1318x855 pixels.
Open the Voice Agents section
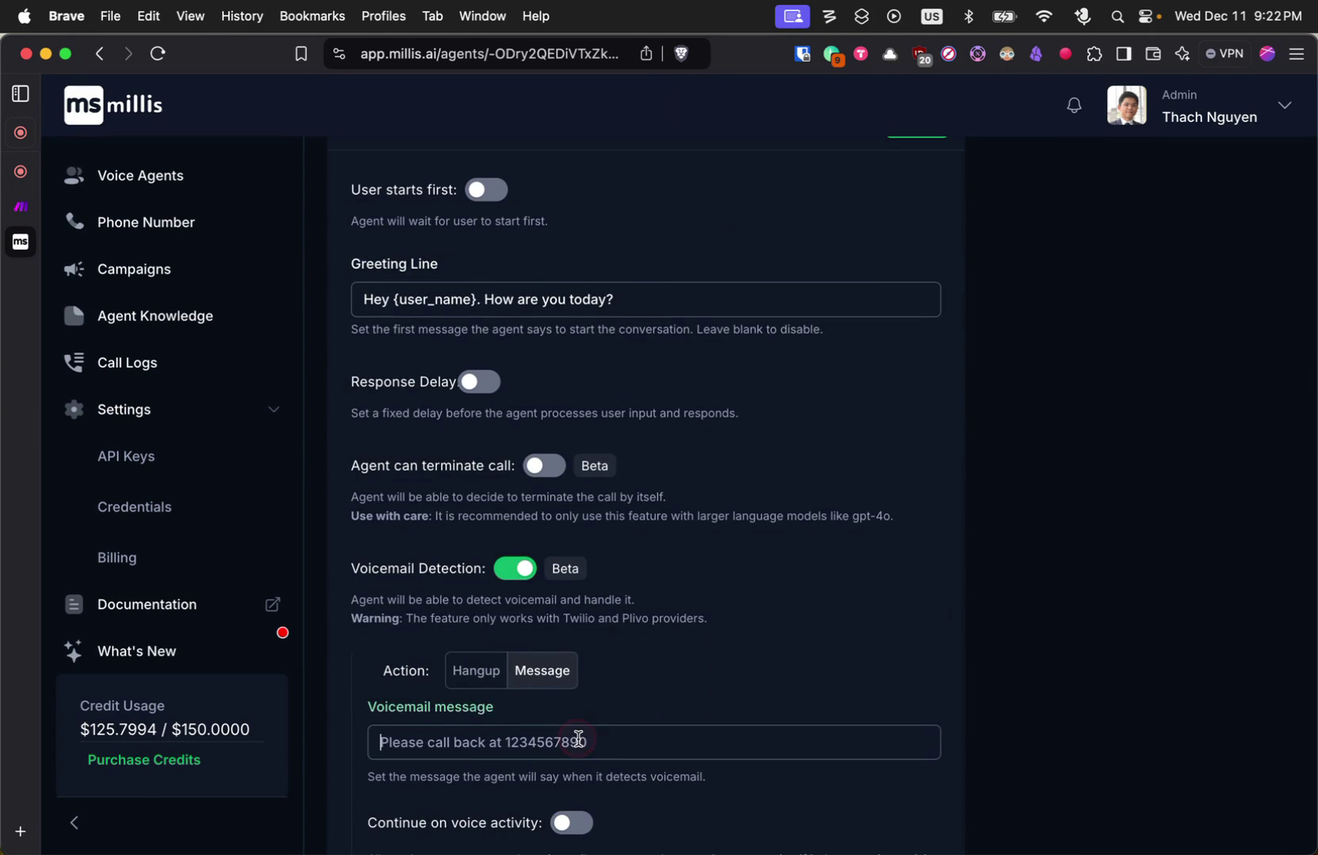pyautogui.click(x=140, y=175)
